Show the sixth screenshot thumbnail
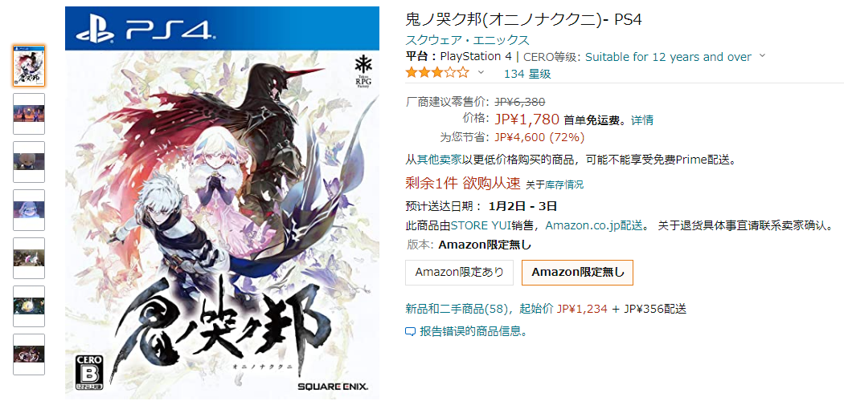This screenshot has height=405, width=844. [x=29, y=306]
